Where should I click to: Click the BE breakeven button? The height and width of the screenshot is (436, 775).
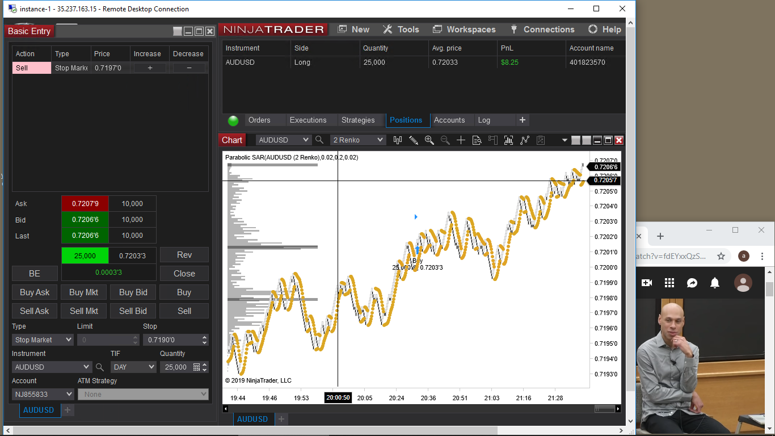[x=35, y=274]
